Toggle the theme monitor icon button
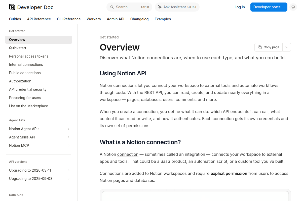The height and width of the screenshot is (201, 302). [293, 7]
